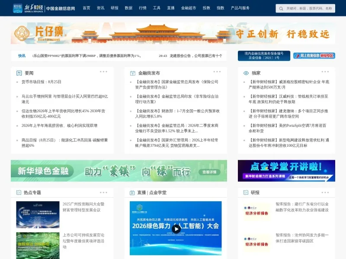Open the 研报 nav menu item
The height and width of the screenshot is (259, 346).
click(x=115, y=8)
